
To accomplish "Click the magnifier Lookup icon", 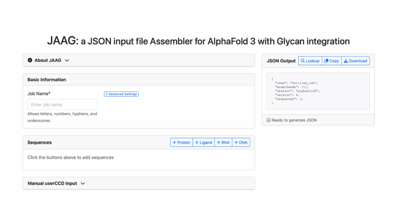I will (x=303, y=61).
